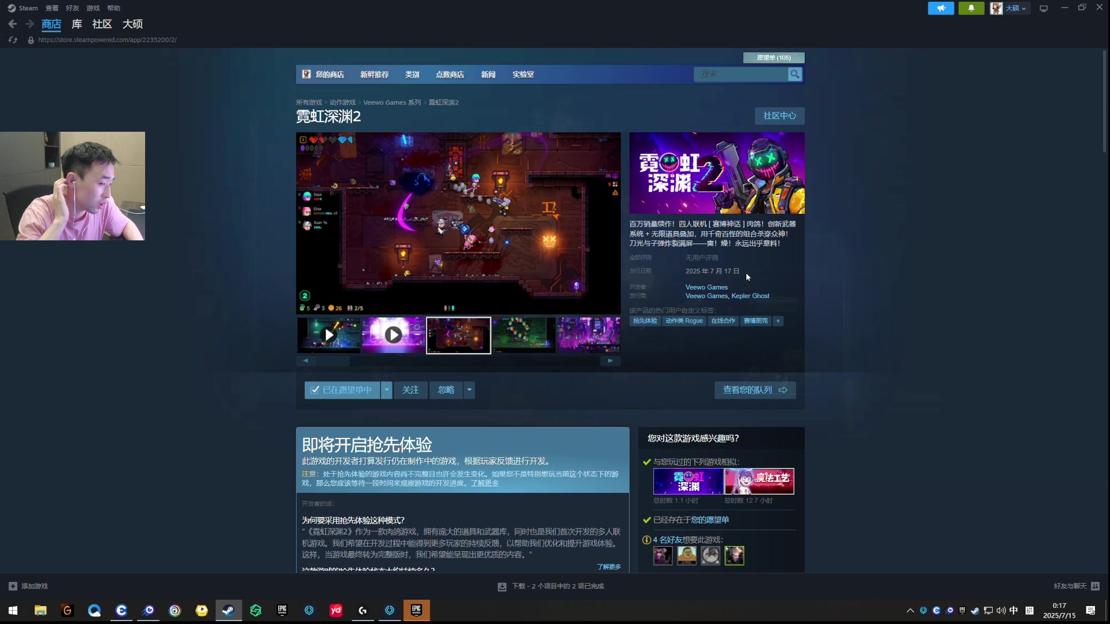This screenshot has width=1110, height=624.
Task: Expand developer notes with 了解更多 at the bottom
Action: 609,567
